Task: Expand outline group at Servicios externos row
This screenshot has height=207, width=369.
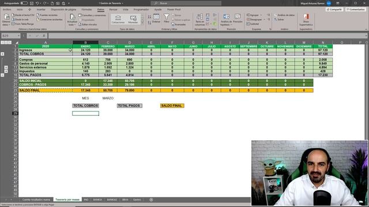Action: point(6,67)
